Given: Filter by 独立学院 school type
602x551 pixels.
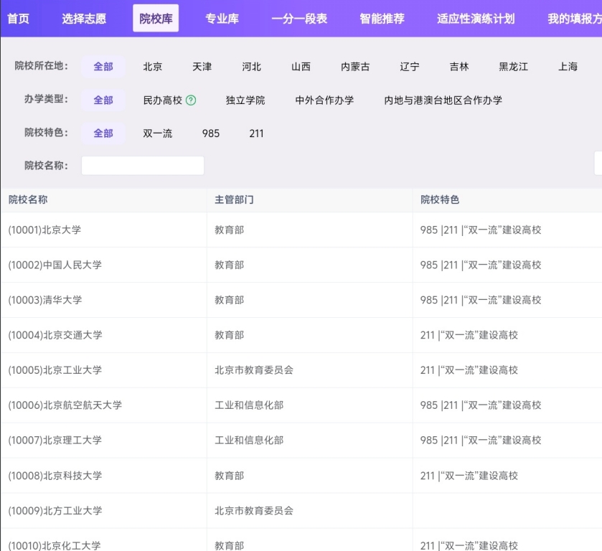Looking at the screenshot, I should [x=248, y=100].
